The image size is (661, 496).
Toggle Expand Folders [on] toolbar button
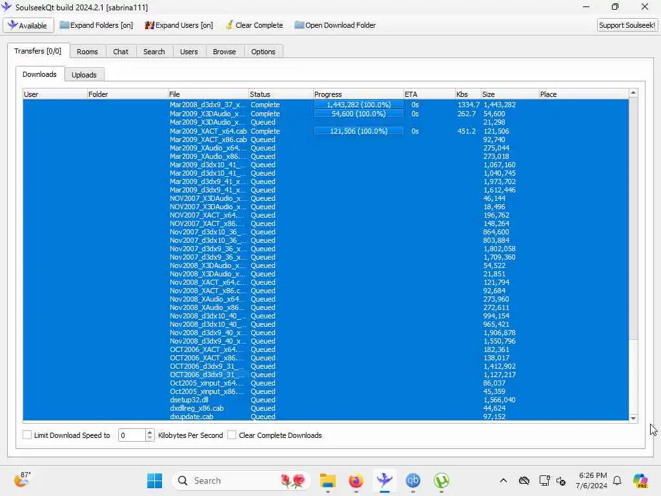96,25
